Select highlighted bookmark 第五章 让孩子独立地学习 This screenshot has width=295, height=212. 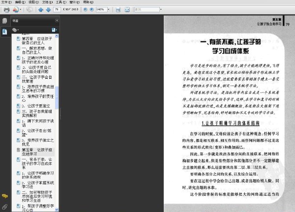pyautogui.click(x=37, y=152)
